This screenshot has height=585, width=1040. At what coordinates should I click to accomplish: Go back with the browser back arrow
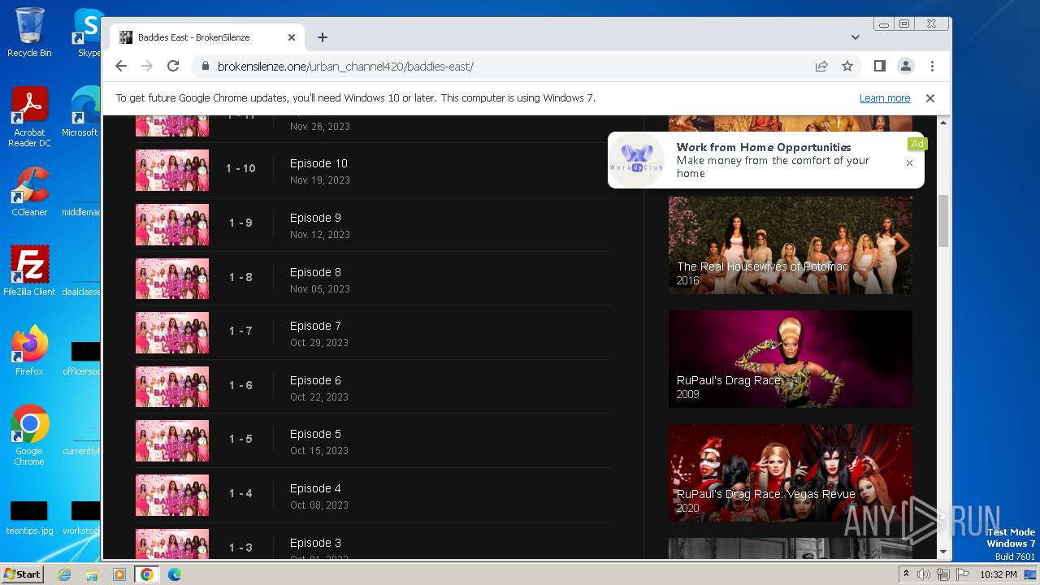coord(121,66)
